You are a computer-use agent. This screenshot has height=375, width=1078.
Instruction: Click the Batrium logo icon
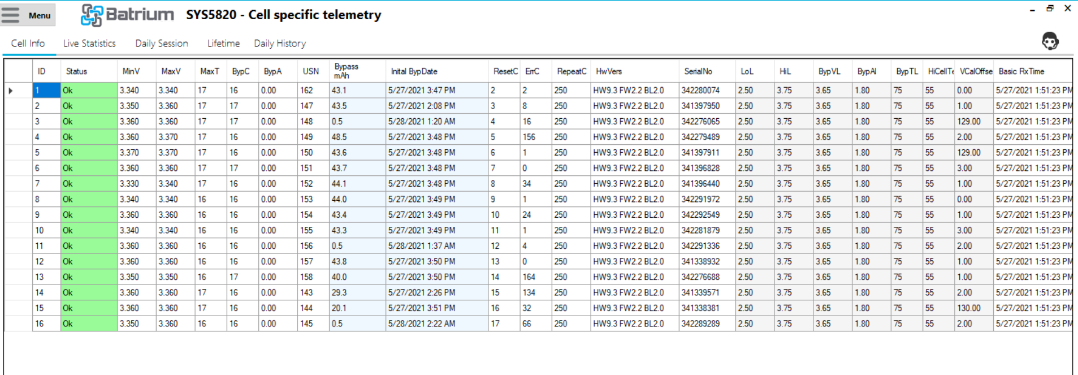(x=92, y=15)
